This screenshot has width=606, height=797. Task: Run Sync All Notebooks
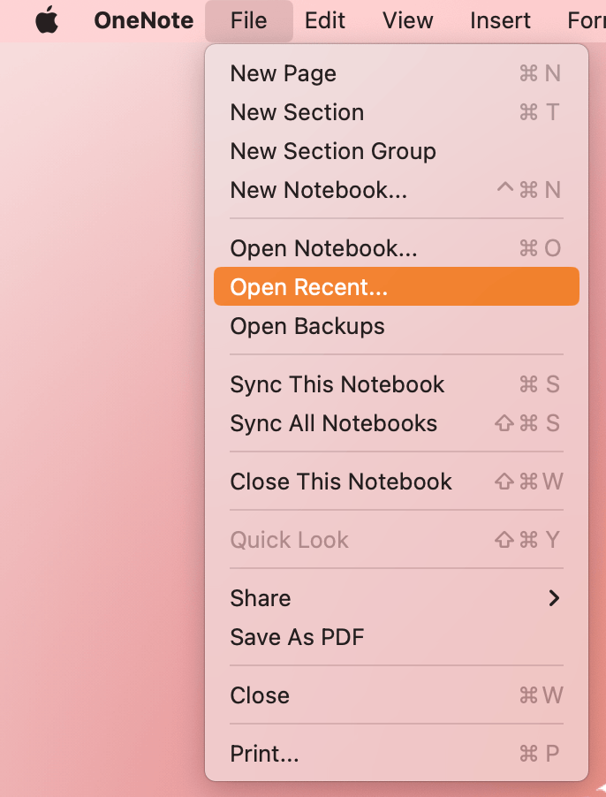click(334, 423)
